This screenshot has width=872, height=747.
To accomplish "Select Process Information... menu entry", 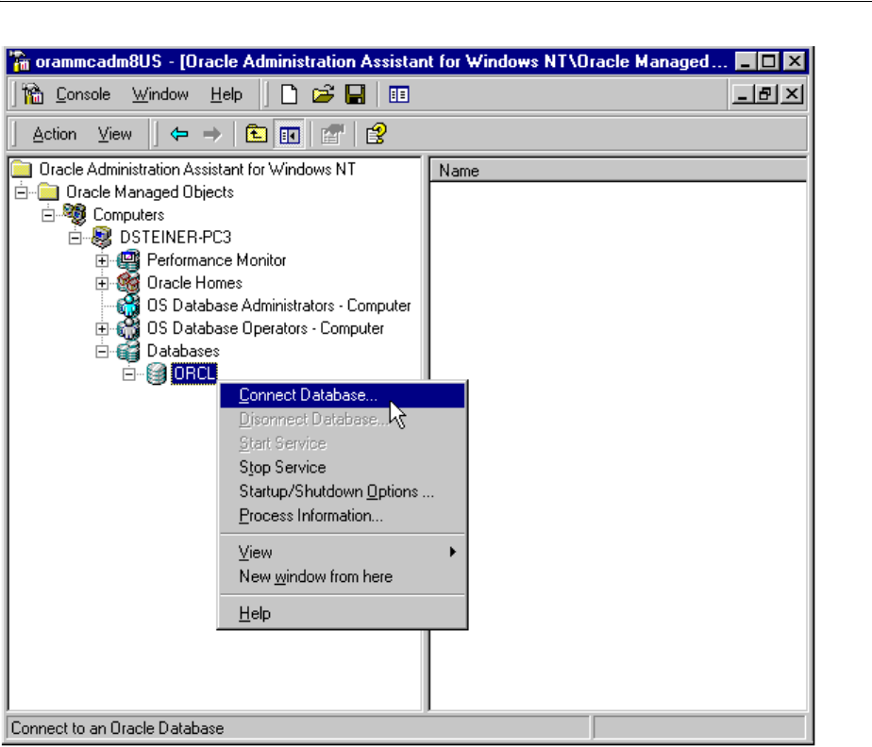I will 343,516.
